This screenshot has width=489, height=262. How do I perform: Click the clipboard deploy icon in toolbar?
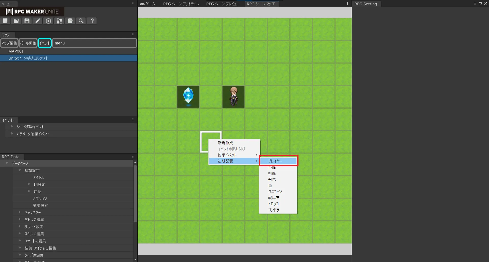point(70,21)
